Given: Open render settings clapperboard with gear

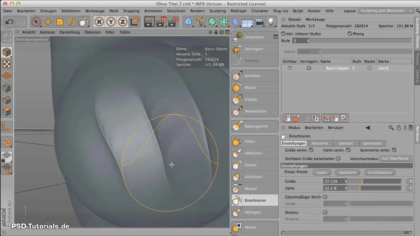Looking at the screenshot, I should (173, 22).
